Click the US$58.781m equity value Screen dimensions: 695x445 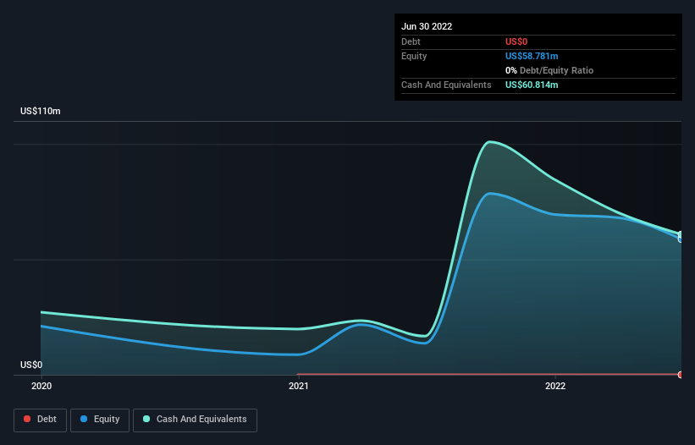click(532, 56)
